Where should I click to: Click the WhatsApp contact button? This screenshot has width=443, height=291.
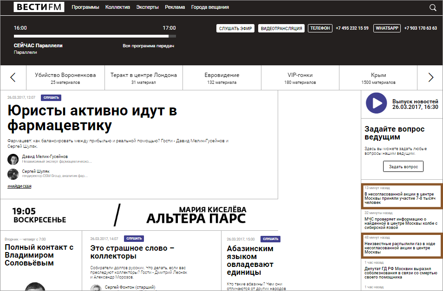pyautogui.click(x=387, y=28)
